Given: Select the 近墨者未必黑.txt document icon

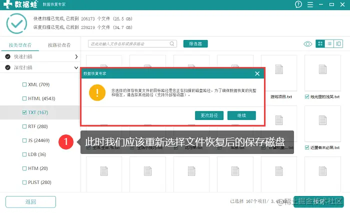Looking at the screenshot, I should point(322,120).
